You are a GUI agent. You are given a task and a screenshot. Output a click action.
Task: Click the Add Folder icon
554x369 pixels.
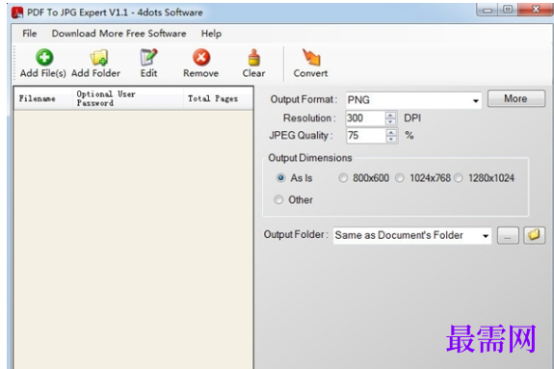tap(99, 57)
